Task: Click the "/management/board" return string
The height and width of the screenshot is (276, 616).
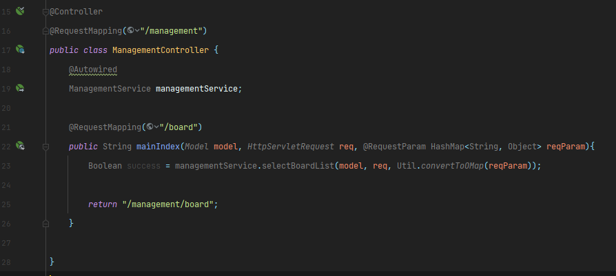Action: point(167,204)
